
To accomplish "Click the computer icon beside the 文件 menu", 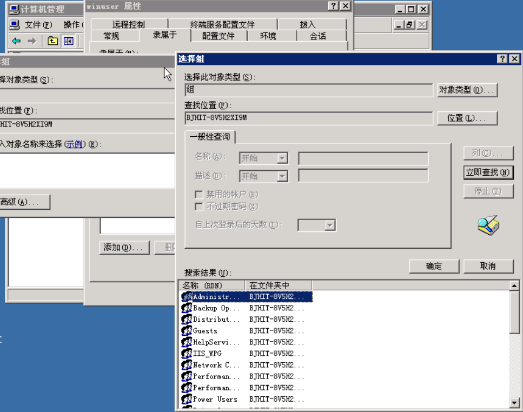I will click(x=15, y=25).
